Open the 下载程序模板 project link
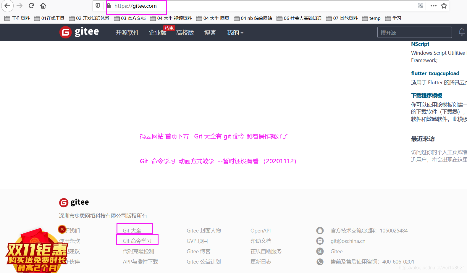Screen dimensions: 467x273 point(426,96)
